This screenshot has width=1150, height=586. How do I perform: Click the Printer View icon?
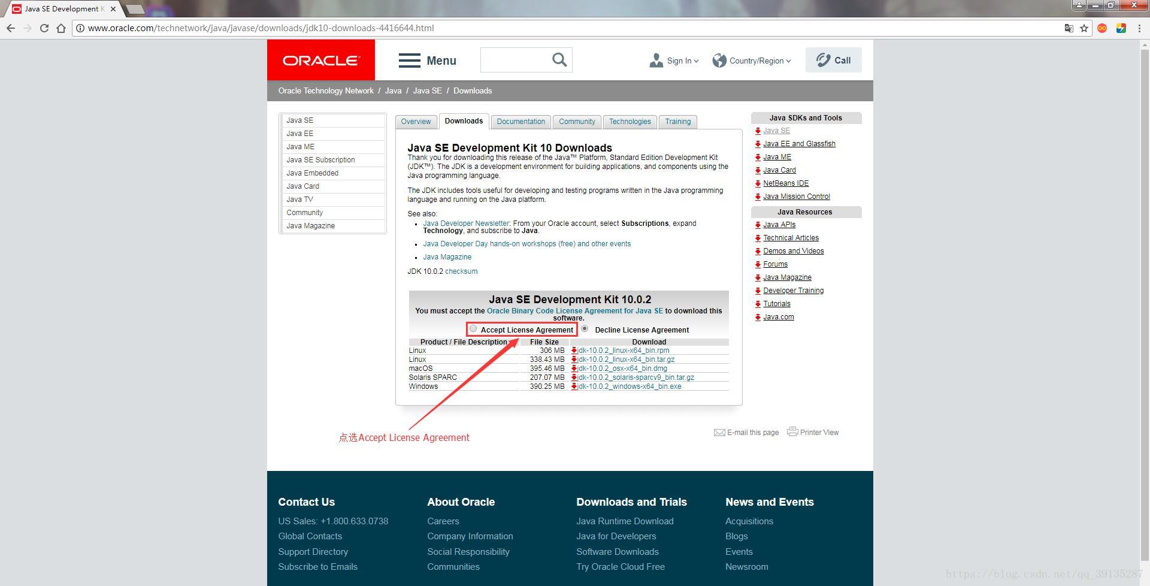pos(792,431)
